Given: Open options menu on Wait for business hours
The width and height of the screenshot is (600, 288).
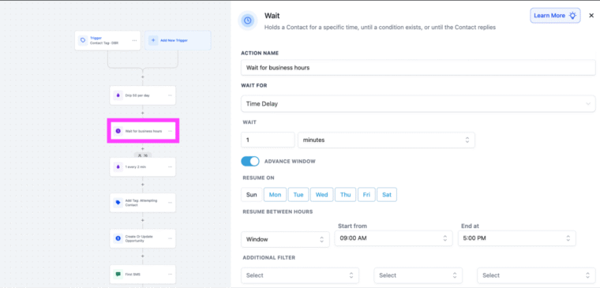Looking at the screenshot, I should pos(170,131).
